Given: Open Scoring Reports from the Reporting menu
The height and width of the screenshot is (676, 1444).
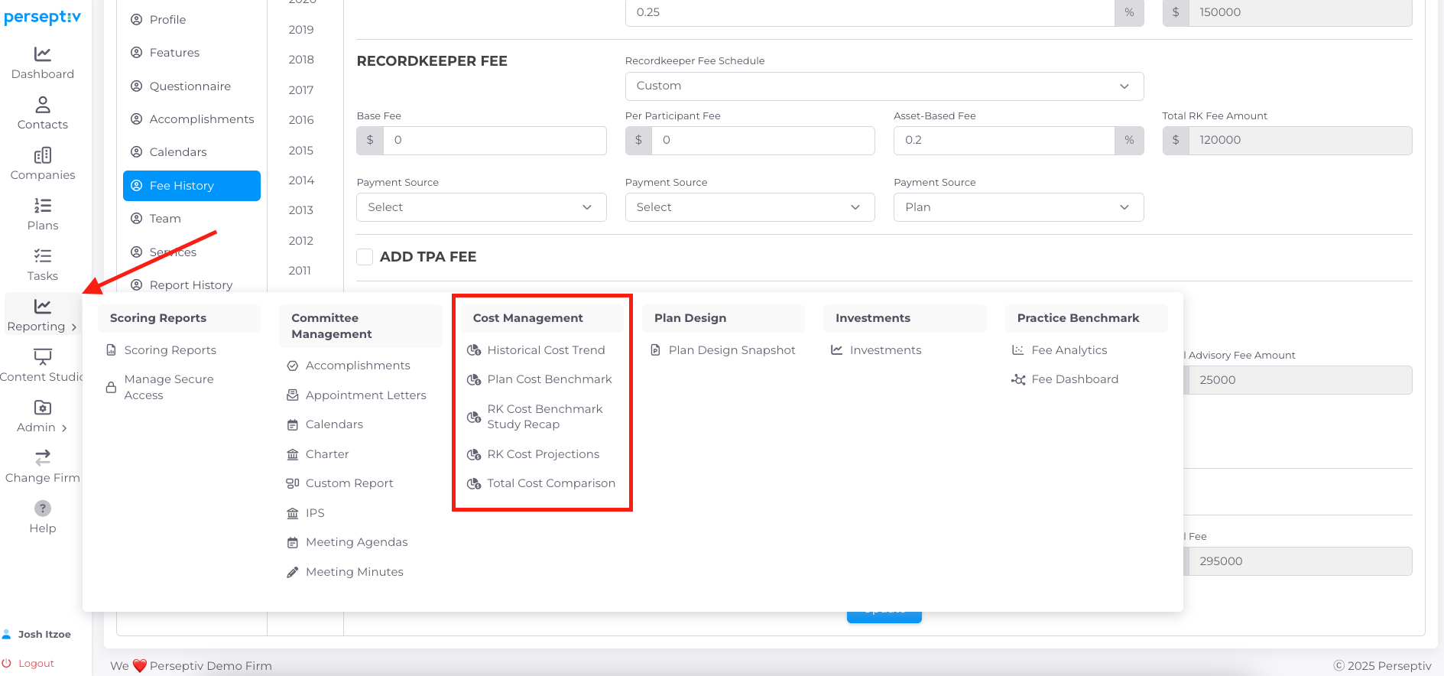Looking at the screenshot, I should 170,350.
